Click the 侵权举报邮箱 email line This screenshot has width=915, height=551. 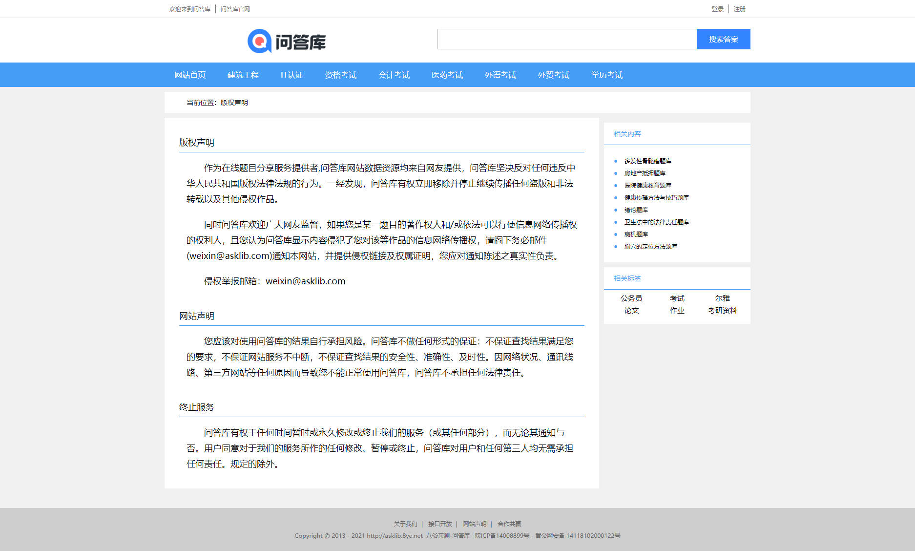[x=274, y=281]
